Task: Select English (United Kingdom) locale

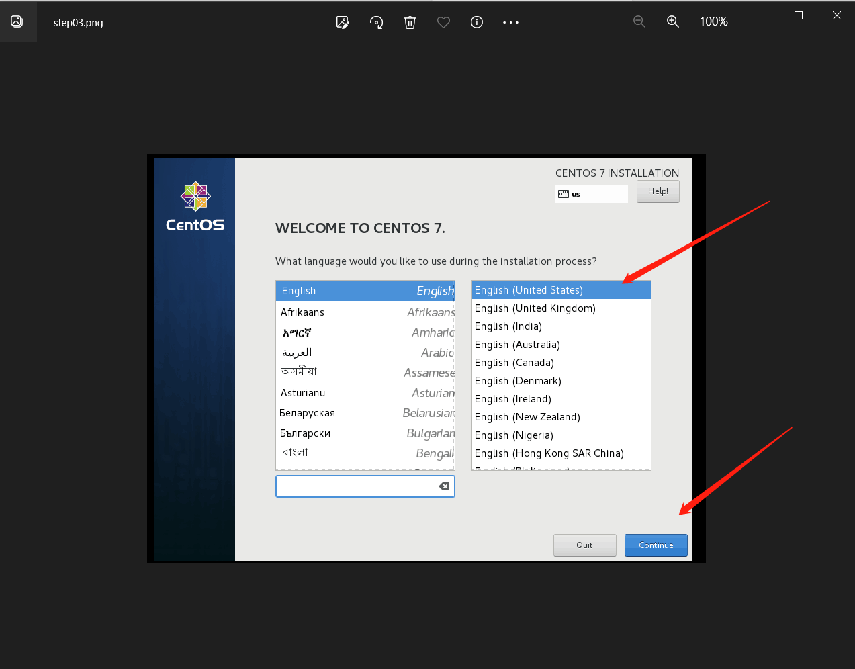Action: (561, 308)
